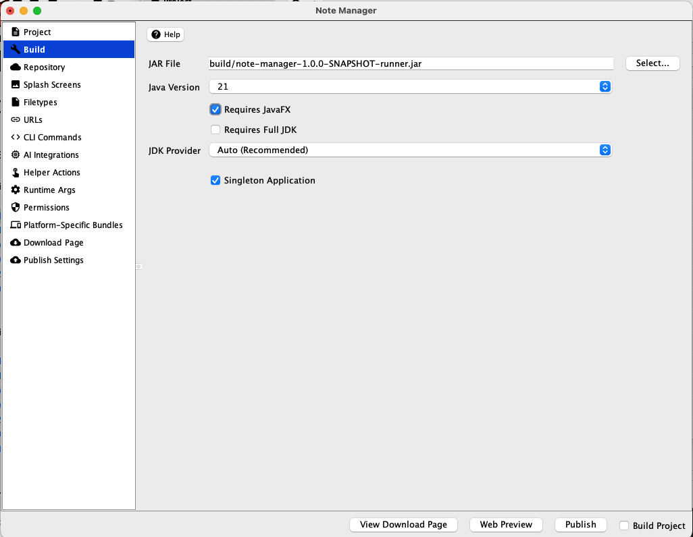The height and width of the screenshot is (537, 693).
Task: Click the Select... JAR file button
Action: (x=652, y=63)
